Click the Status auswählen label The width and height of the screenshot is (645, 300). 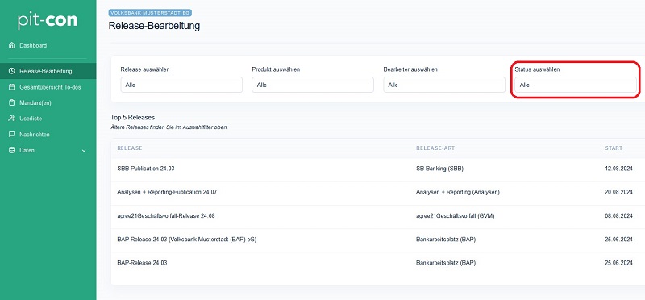click(x=537, y=69)
